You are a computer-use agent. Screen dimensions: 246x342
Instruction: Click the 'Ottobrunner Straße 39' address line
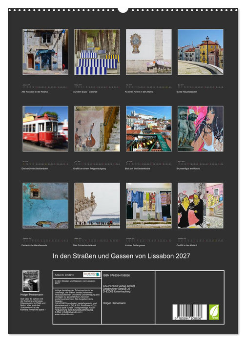click(117, 289)
